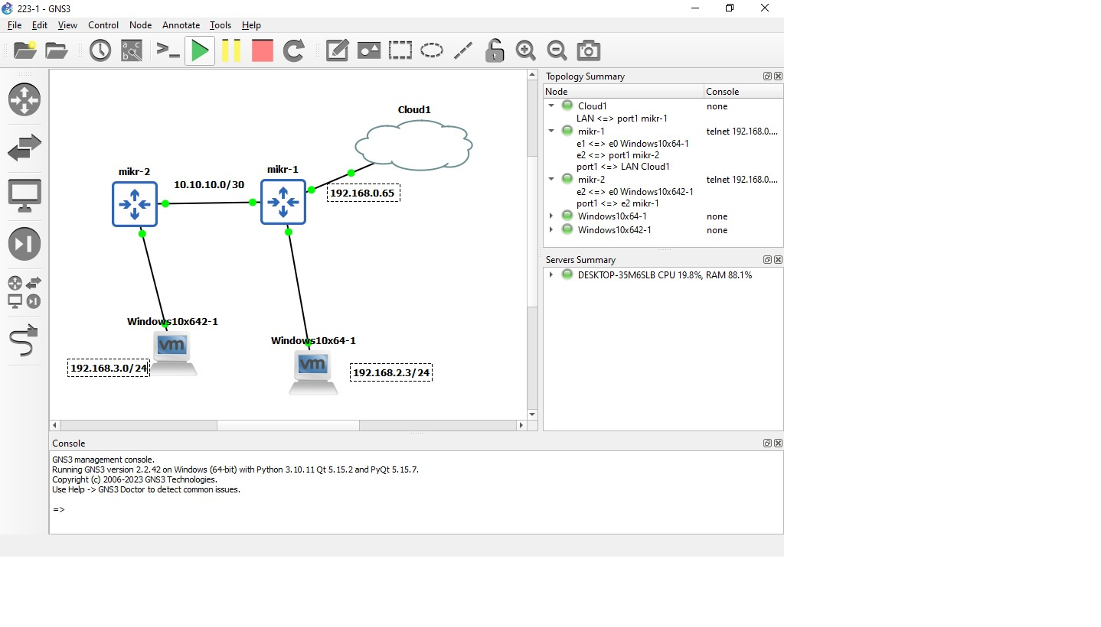Reload all nodes icon
The height and width of the screenshot is (627, 1101).
point(294,51)
